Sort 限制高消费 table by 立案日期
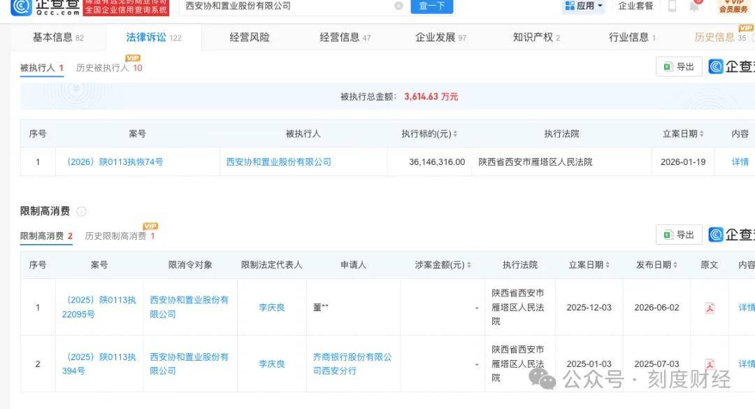 (x=607, y=265)
